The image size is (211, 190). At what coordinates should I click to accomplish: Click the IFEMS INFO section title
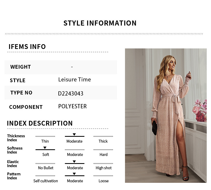point(27,47)
